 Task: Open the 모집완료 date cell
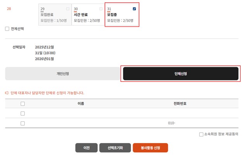pos(54,15)
